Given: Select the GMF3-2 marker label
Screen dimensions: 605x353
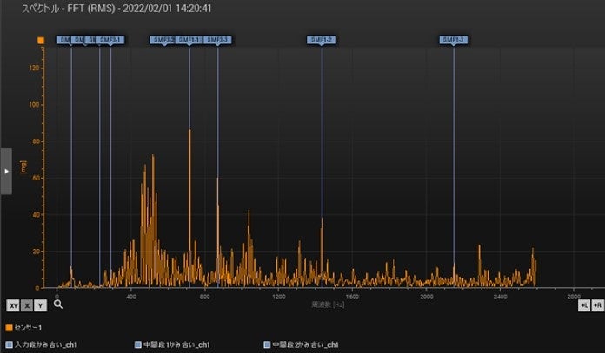Looking at the screenshot, I should tap(163, 40).
